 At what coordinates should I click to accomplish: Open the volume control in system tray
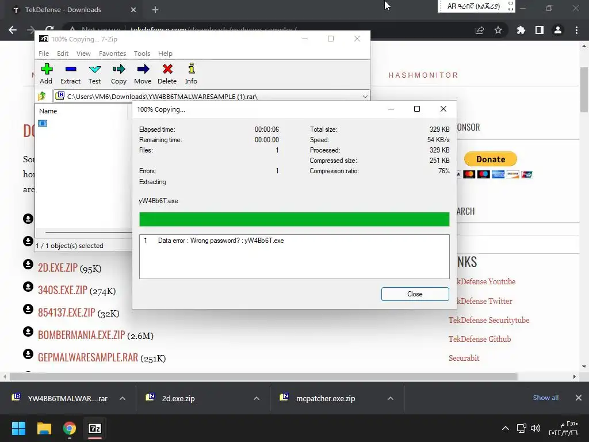point(536,428)
